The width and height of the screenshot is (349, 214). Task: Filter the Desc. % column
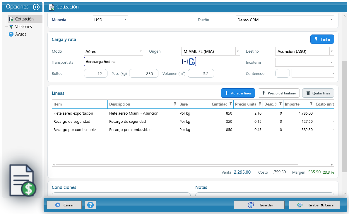point(280,104)
